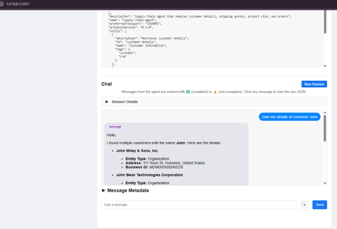Click the Chat section heading
Viewport: 337px width, 229px height.
[106, 84]
